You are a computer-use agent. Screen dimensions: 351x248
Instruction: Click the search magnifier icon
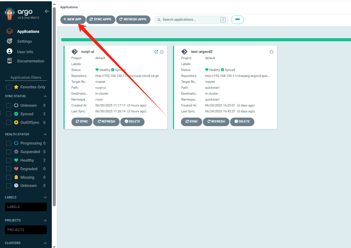pos(159,20)
